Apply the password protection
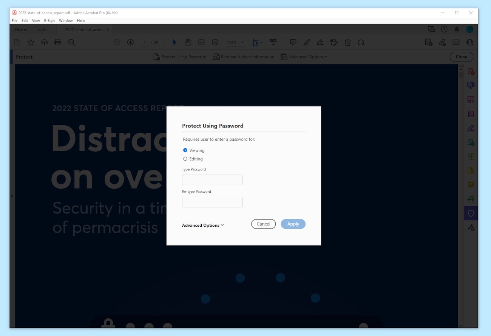491x336 pixels. pyautogui.click(x=293, y=224)
